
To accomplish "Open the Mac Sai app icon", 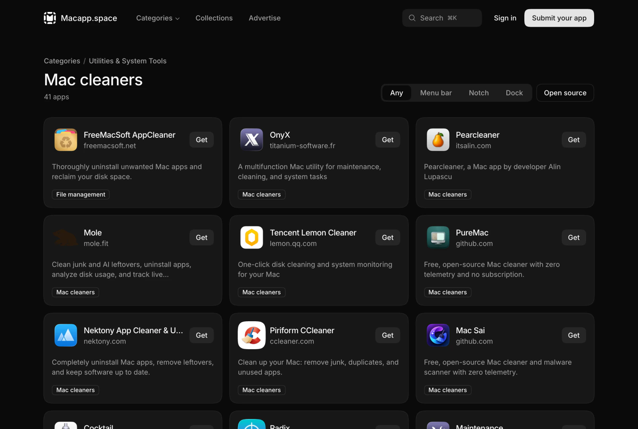I will [x=438, y=335].
